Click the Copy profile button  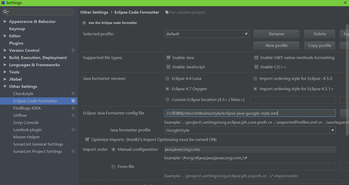[319, 45]
